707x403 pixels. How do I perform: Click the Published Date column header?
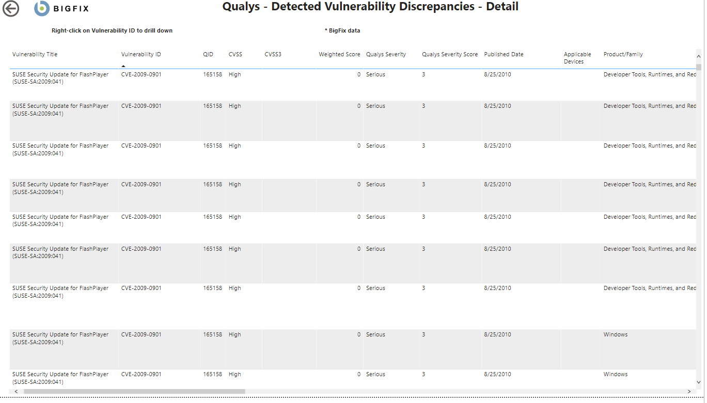[x=504, y=54]
